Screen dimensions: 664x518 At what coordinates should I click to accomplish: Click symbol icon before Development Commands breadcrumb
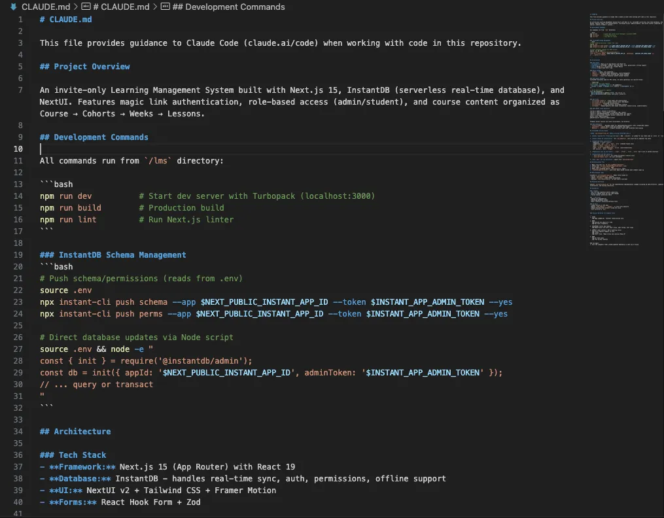click(165, 7)
